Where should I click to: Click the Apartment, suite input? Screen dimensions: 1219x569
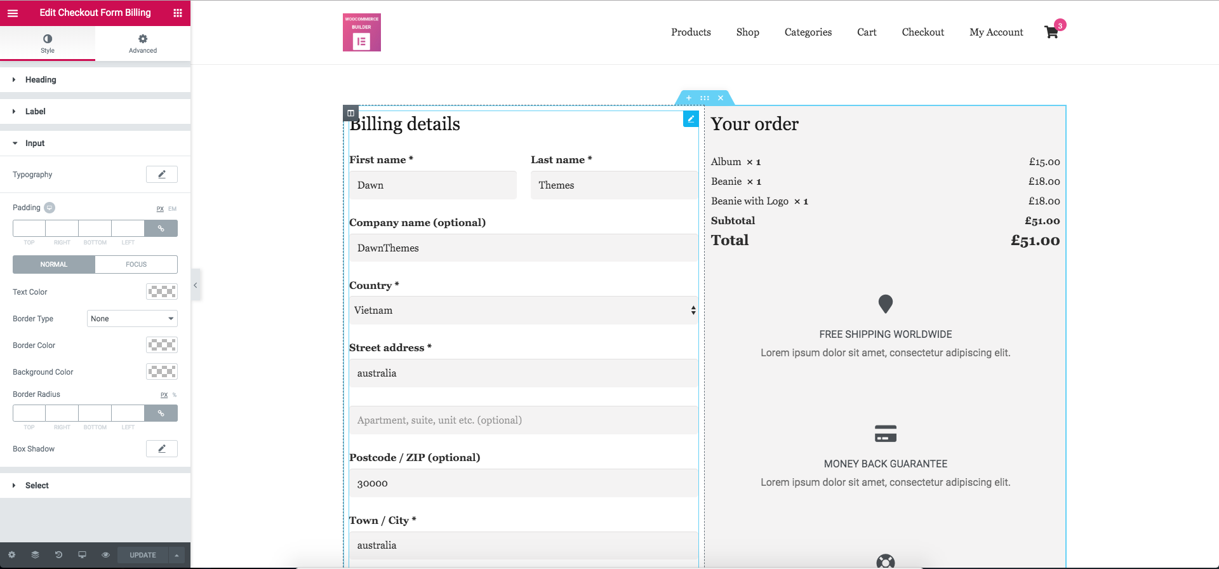coord(524,420)
